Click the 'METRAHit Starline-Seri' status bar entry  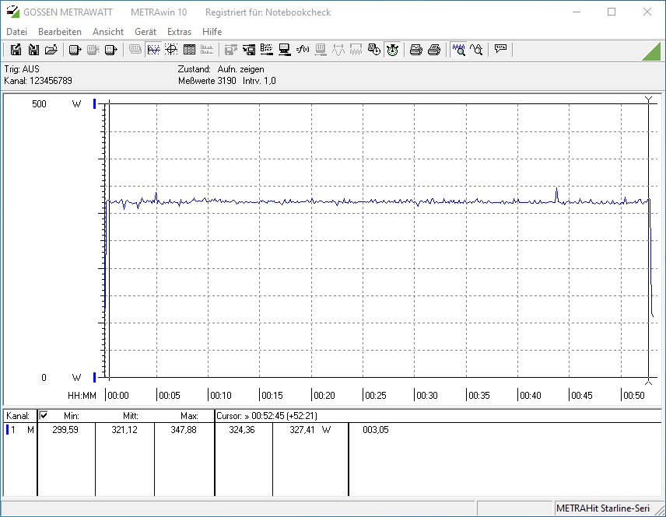603,508
